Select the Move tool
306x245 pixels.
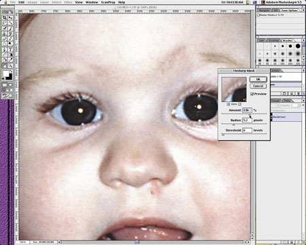click(x=10, y=17)
